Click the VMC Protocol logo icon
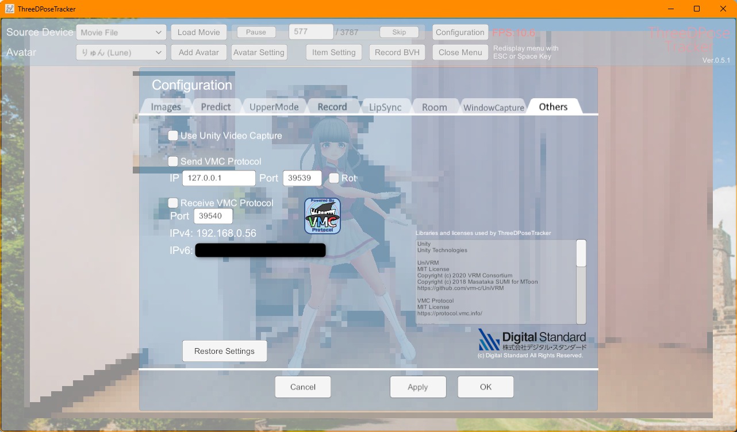The width and height of the screenshot is (737, 432). point(322,216)
